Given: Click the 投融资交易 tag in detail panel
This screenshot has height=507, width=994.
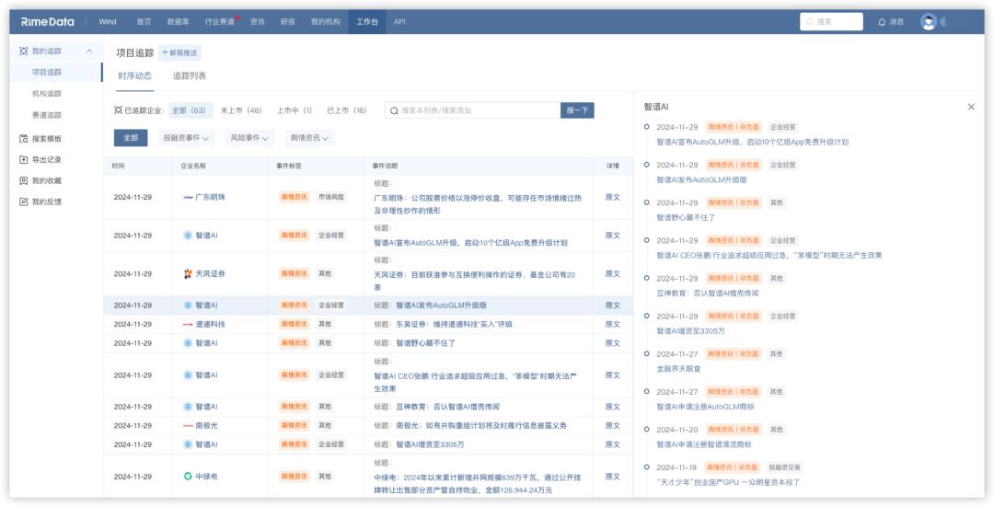Looking at the screenshot, I should (x=784, y=467).
